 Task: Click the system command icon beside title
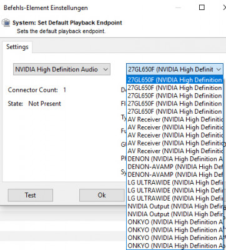pyautogui.click(x=6, y=22)
